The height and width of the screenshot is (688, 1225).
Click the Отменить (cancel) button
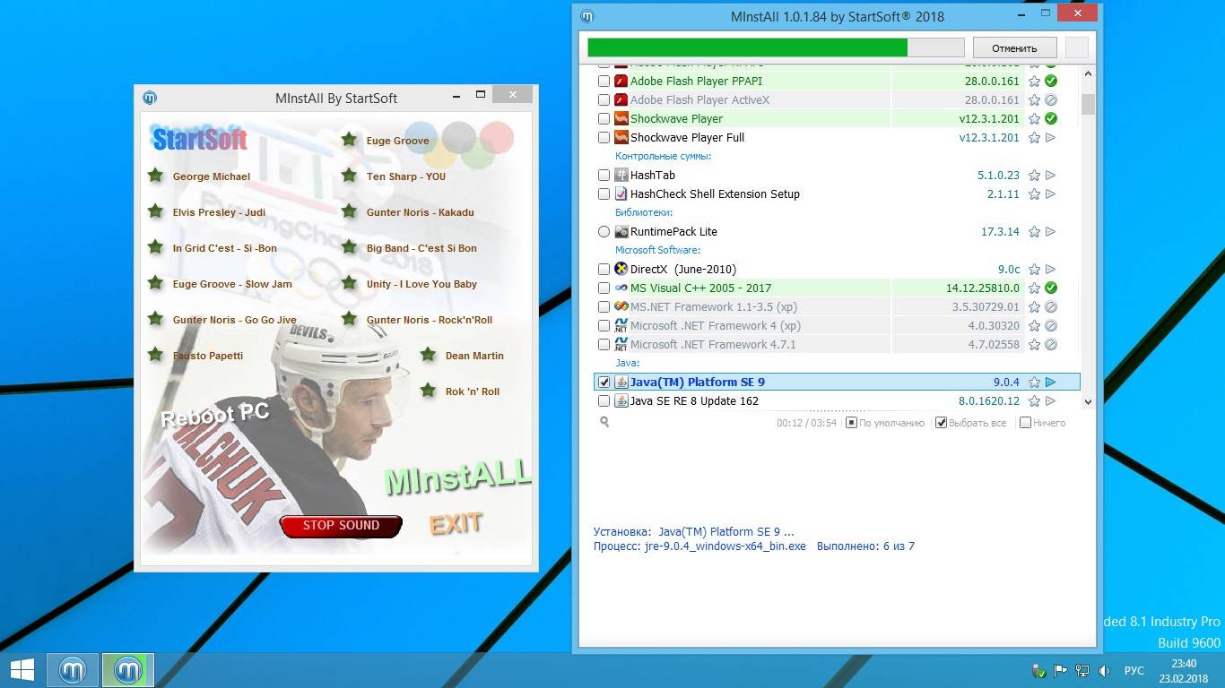tap(1014, 48)
